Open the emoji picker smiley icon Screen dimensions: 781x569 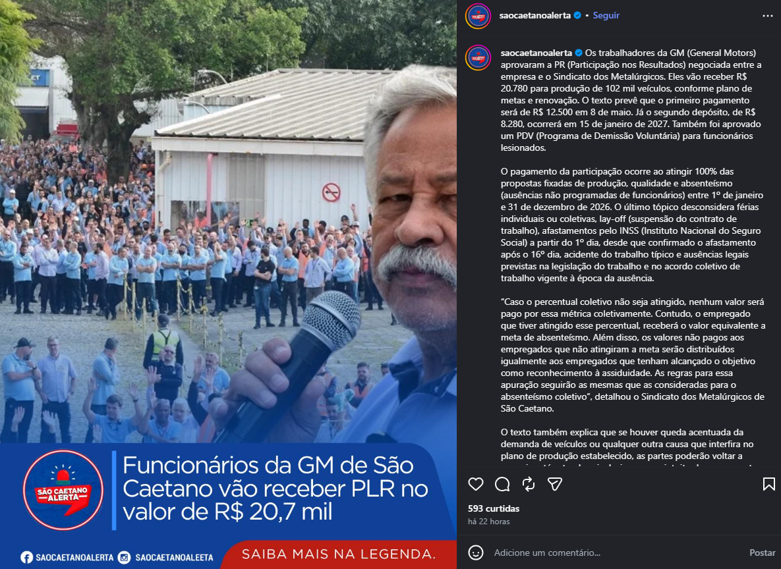[476, 553]
